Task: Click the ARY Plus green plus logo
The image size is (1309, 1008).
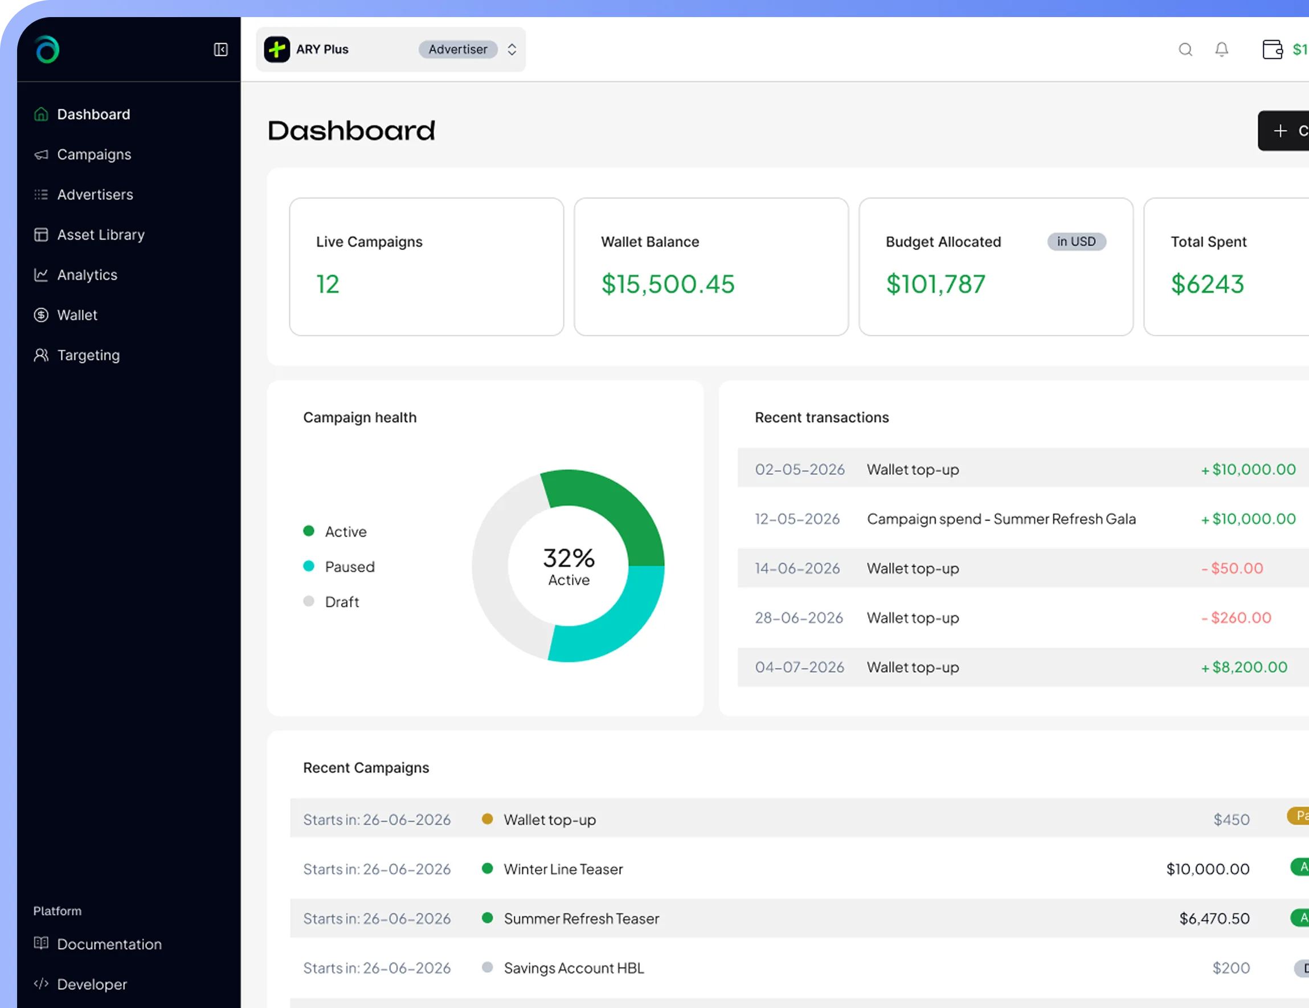Action: click(277, 49)
